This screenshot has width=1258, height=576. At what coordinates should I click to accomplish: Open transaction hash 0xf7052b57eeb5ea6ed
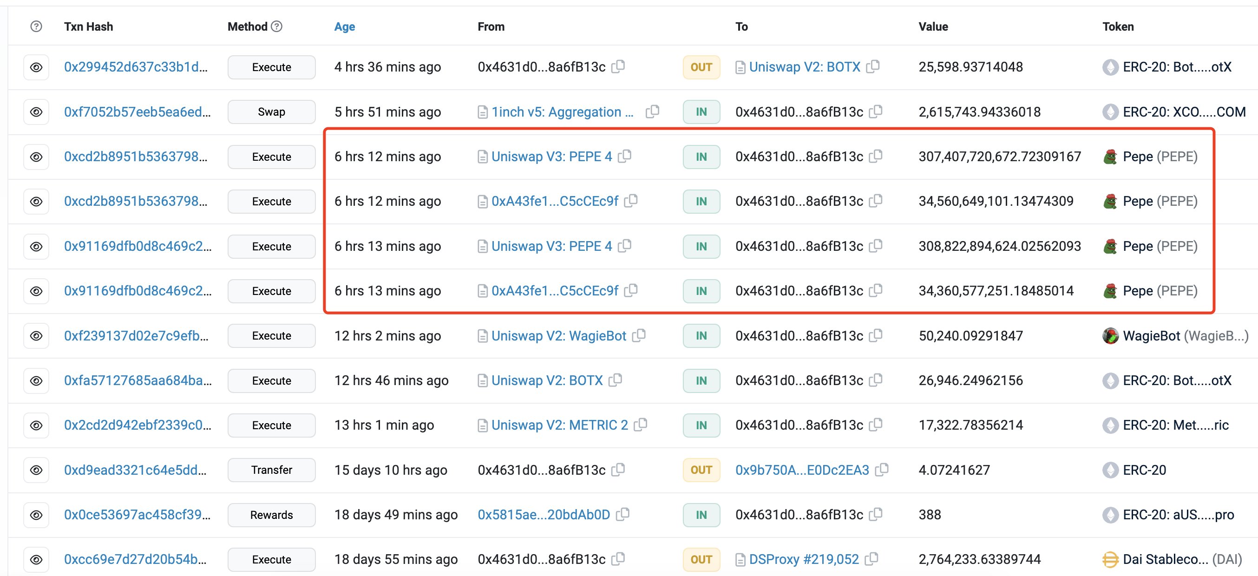point(137,112)
